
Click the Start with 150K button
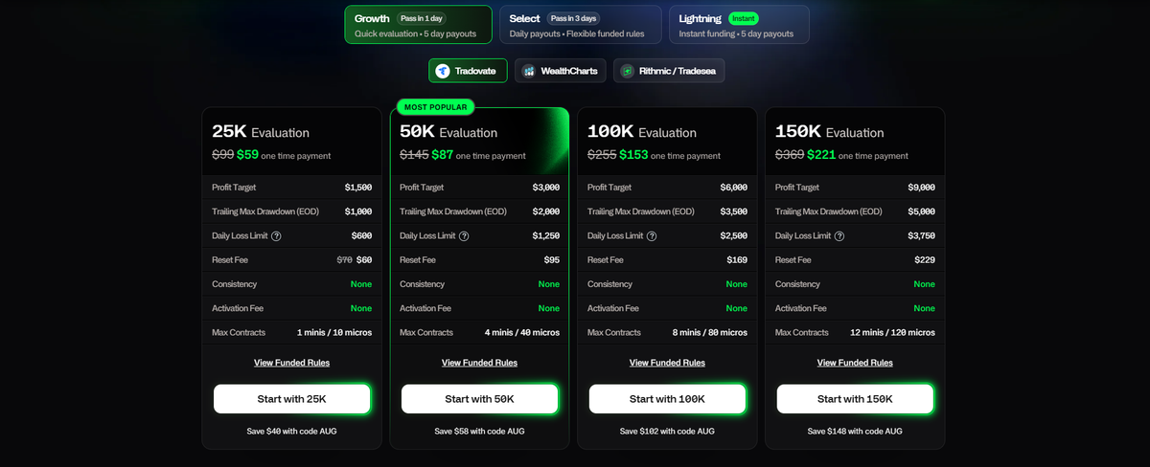(855, 399)
